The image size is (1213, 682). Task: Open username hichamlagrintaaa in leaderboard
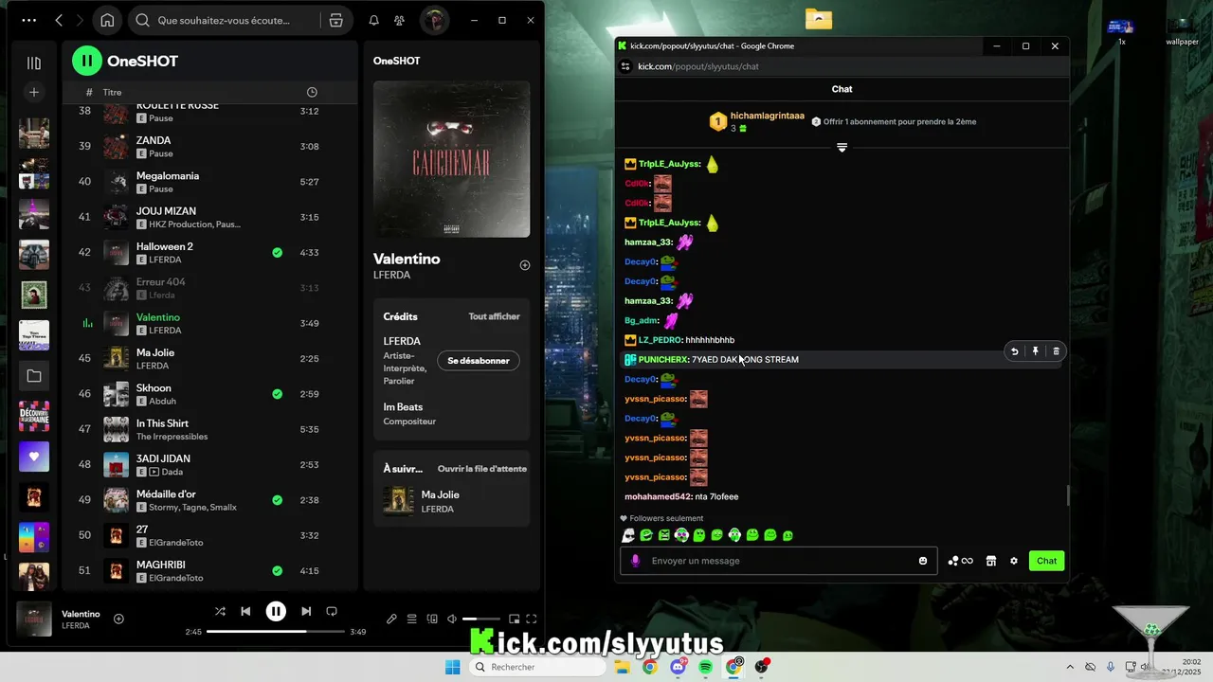[x=768, y=116]
